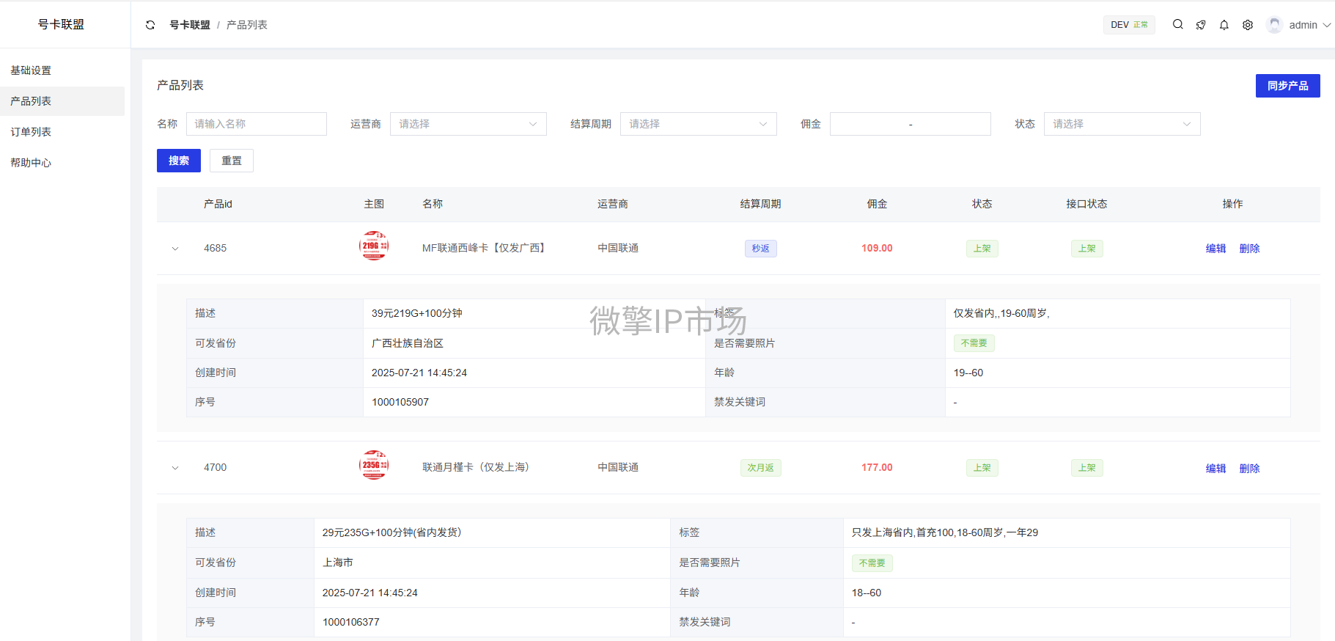Click the refresh icon beside the breadcrumb

pyautogui.click(x=150, y=25)
